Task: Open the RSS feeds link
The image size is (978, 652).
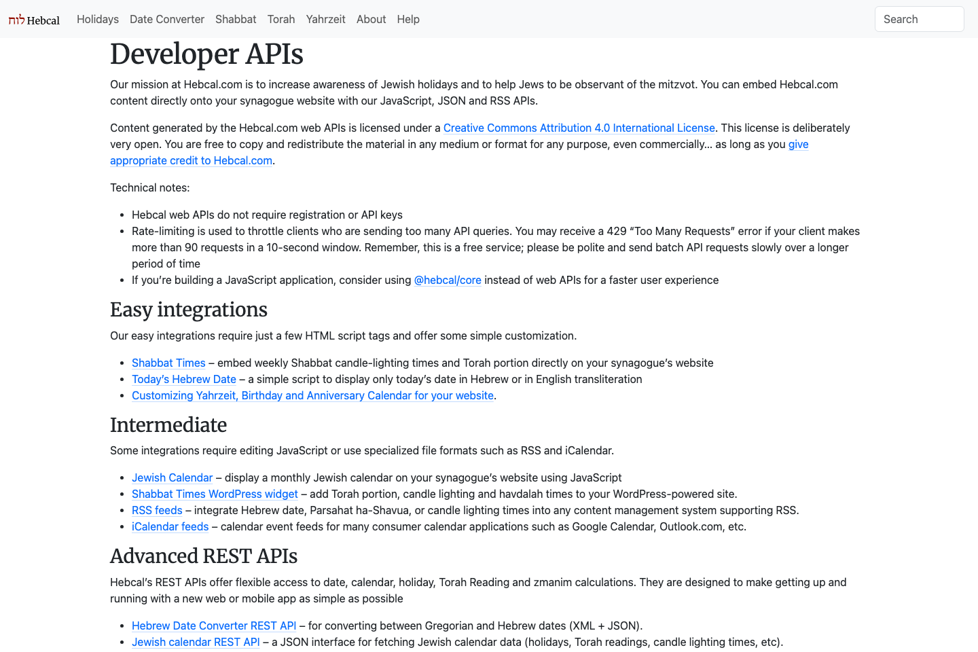Action: point(157,510)
